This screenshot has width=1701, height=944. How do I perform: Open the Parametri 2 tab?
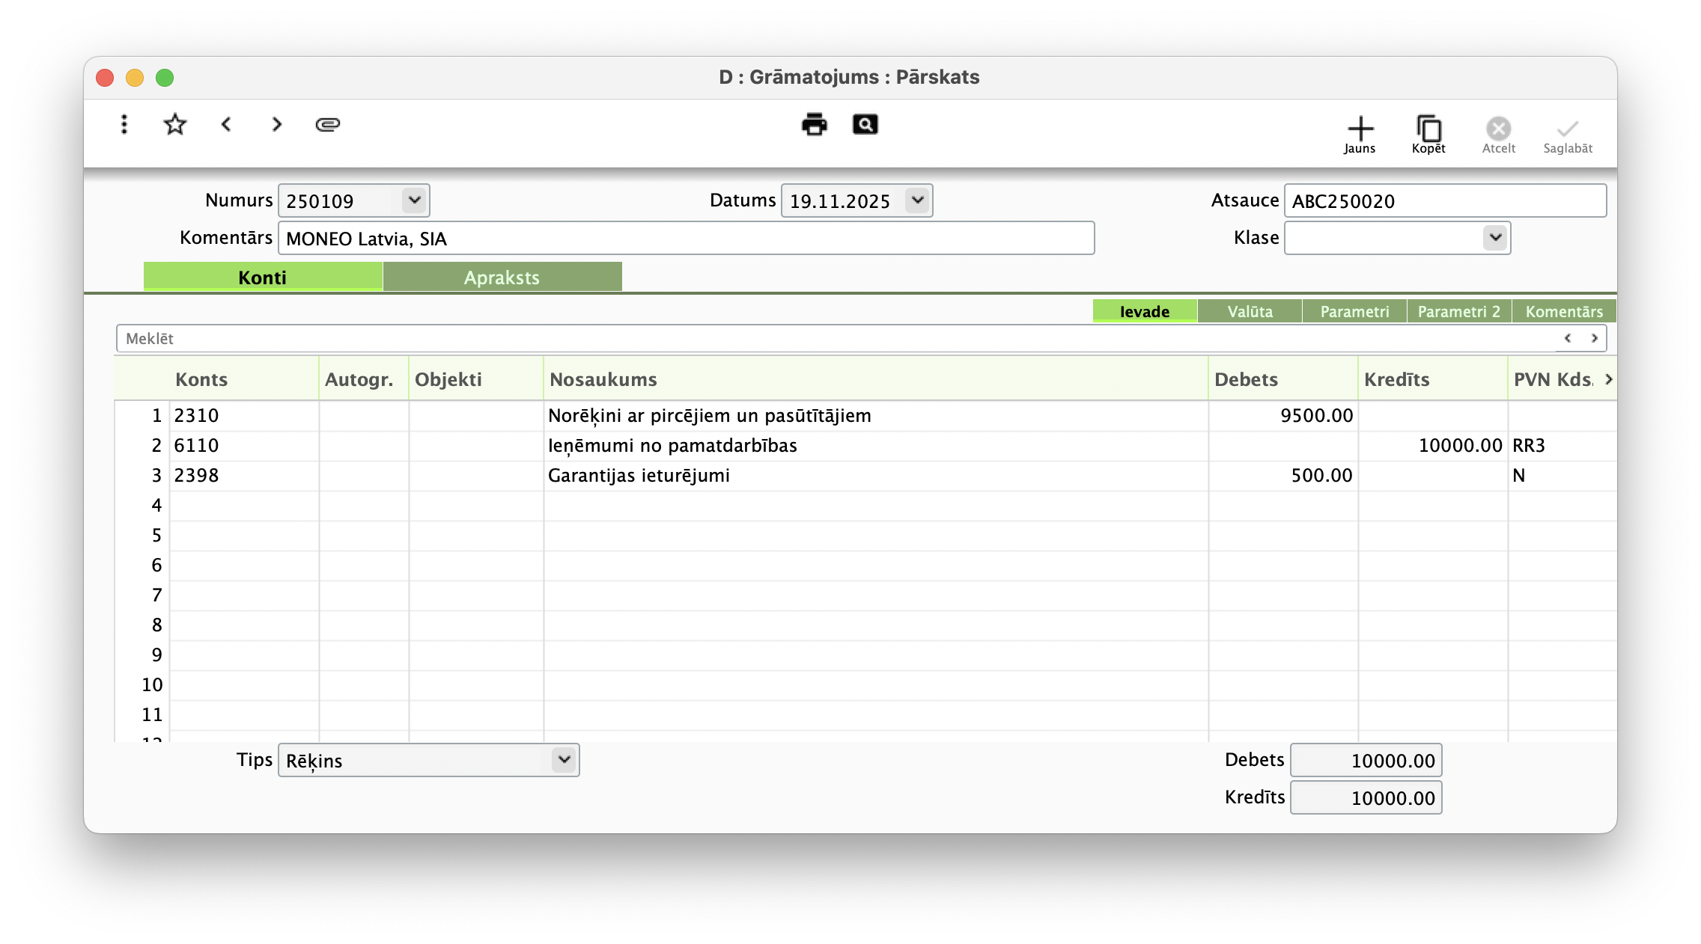coord(1458,311)
